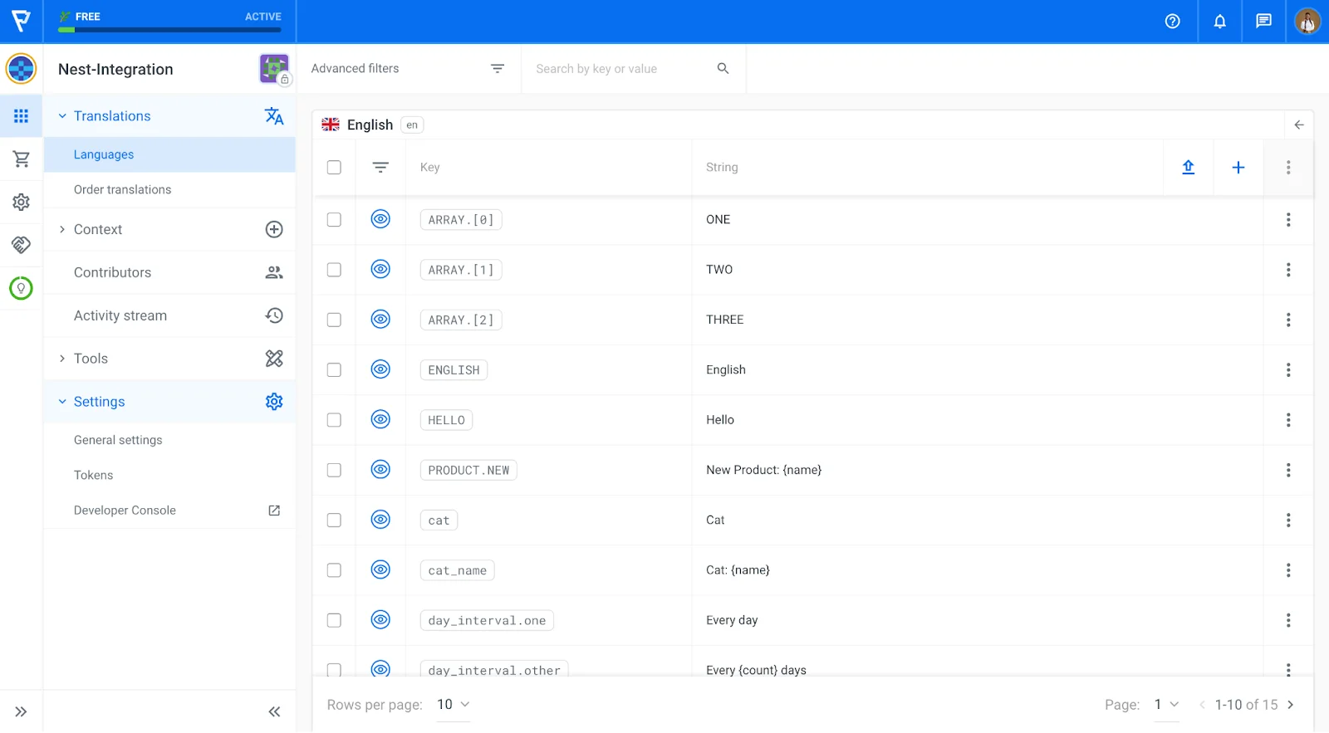The height and width of the screenshot is (733, 1329).
Task: Click the add Context plus icon
Action: tap(274, 230)
